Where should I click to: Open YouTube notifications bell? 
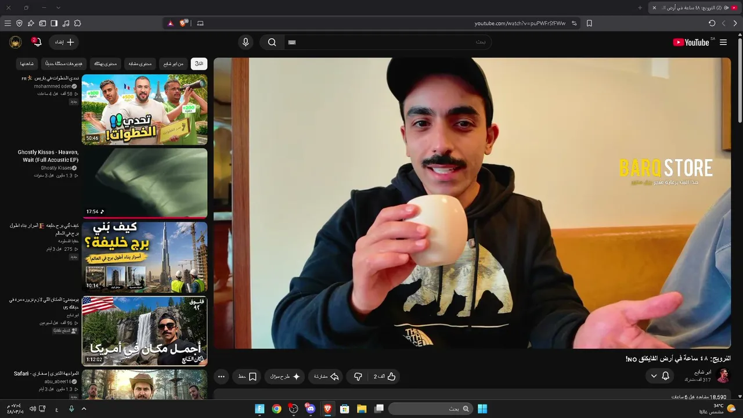[x=36, y=42]
